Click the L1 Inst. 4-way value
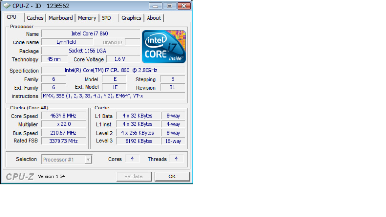 click(x=173, y=124)
